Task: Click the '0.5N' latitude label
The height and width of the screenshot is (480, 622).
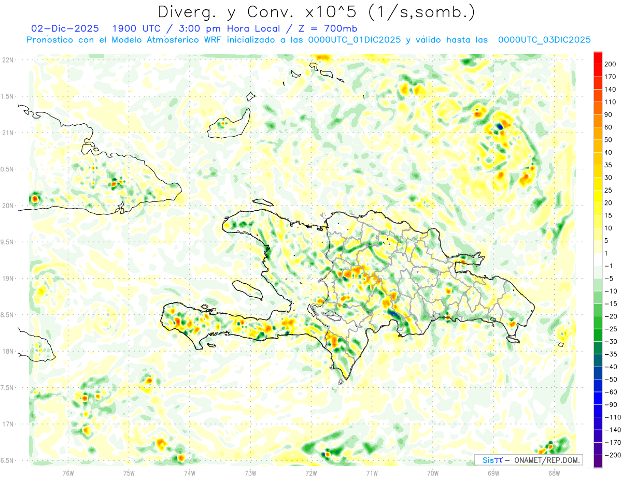Action: point(8,169)
